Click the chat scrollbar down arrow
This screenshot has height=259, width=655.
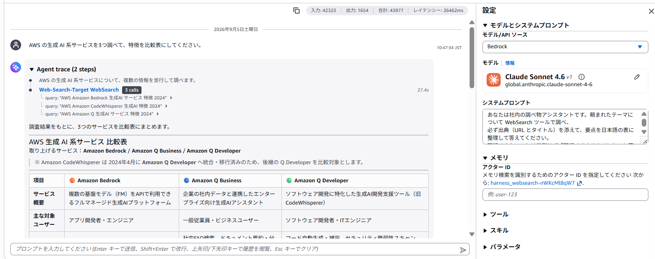472,234
